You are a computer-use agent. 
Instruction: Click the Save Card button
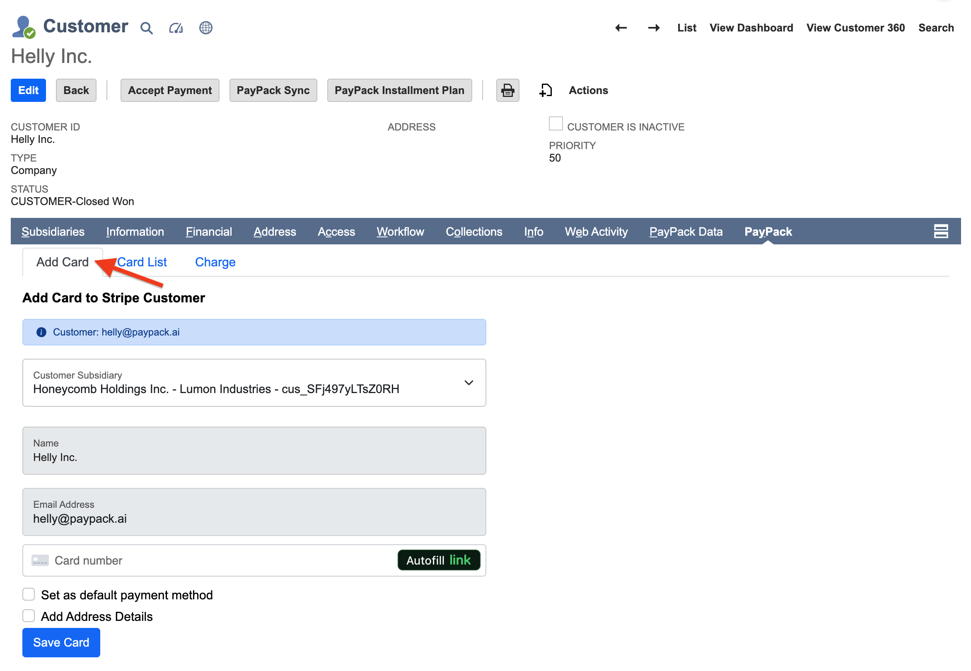coord(60,642)
